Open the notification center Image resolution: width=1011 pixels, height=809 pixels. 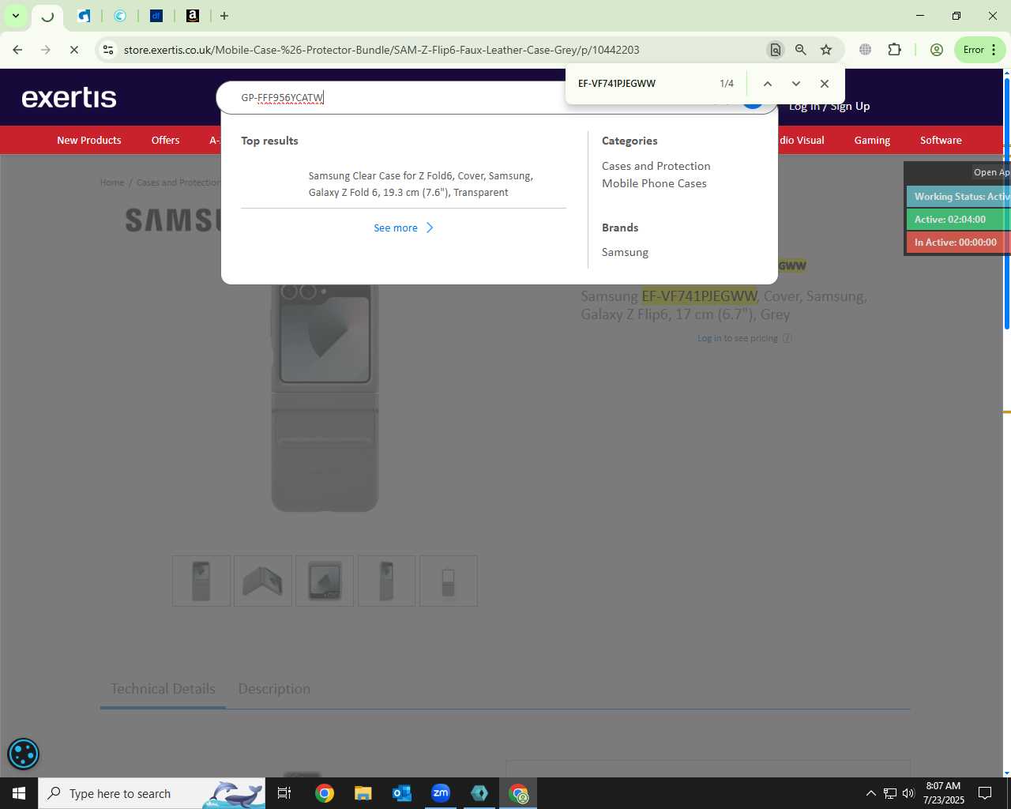[x=985, y=793]
